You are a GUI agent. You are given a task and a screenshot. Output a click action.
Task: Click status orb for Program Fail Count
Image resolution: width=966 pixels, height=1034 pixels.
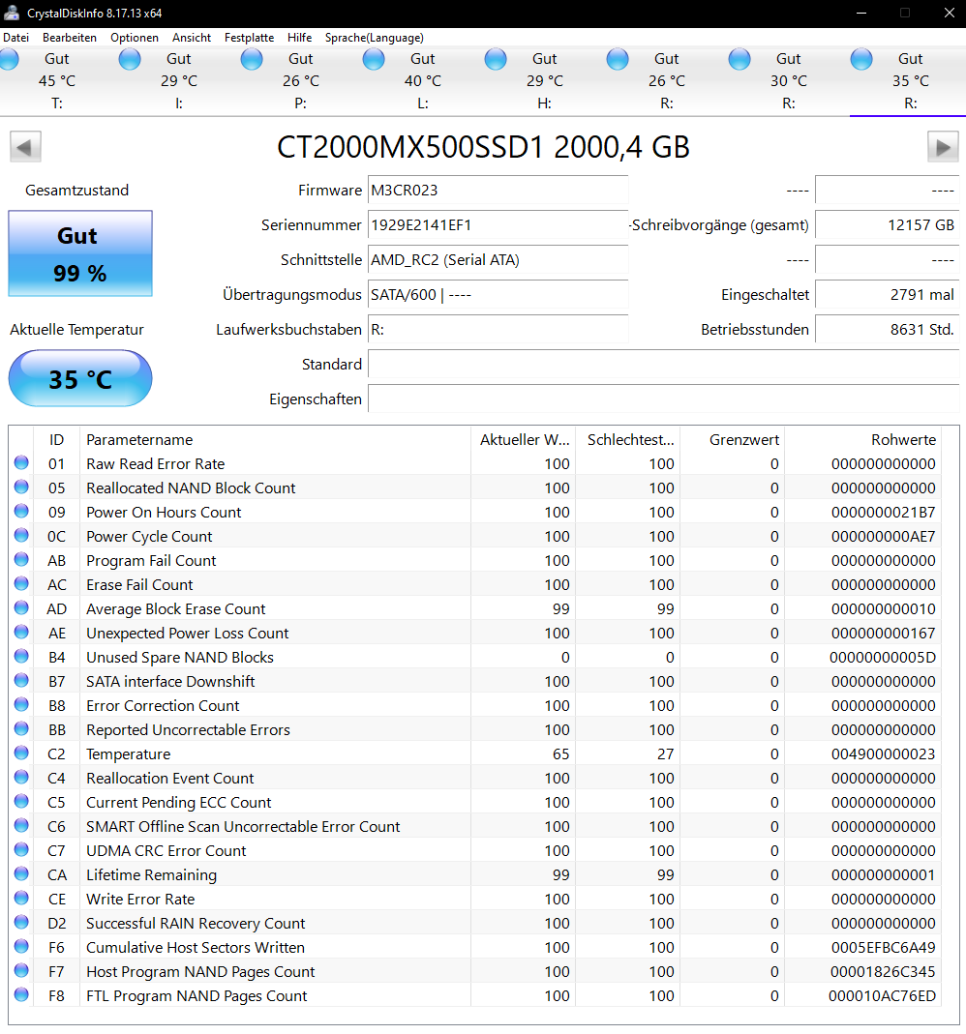[x=21, y=560]
